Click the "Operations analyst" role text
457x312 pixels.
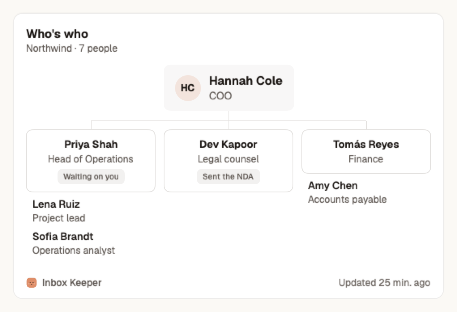(x=74, y=250)
